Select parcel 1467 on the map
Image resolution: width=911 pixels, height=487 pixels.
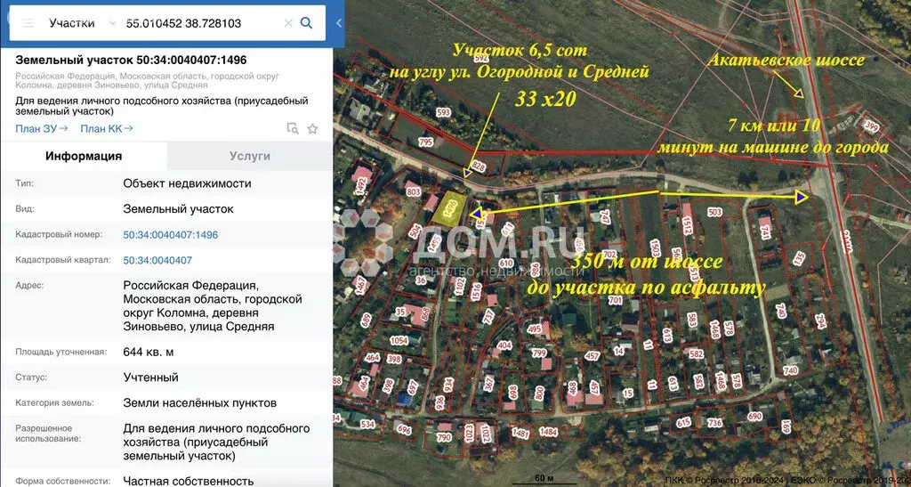(x=361, y=285)
